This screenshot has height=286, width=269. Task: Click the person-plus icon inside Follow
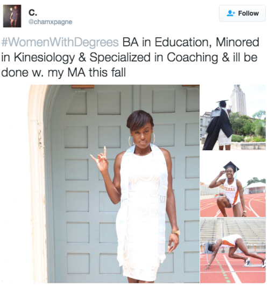coord(231,13)
